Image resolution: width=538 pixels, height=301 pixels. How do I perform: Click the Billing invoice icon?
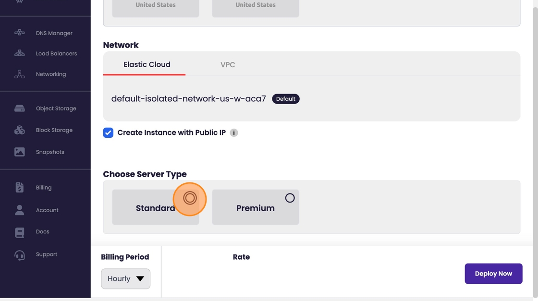click(x=19, y=188)
